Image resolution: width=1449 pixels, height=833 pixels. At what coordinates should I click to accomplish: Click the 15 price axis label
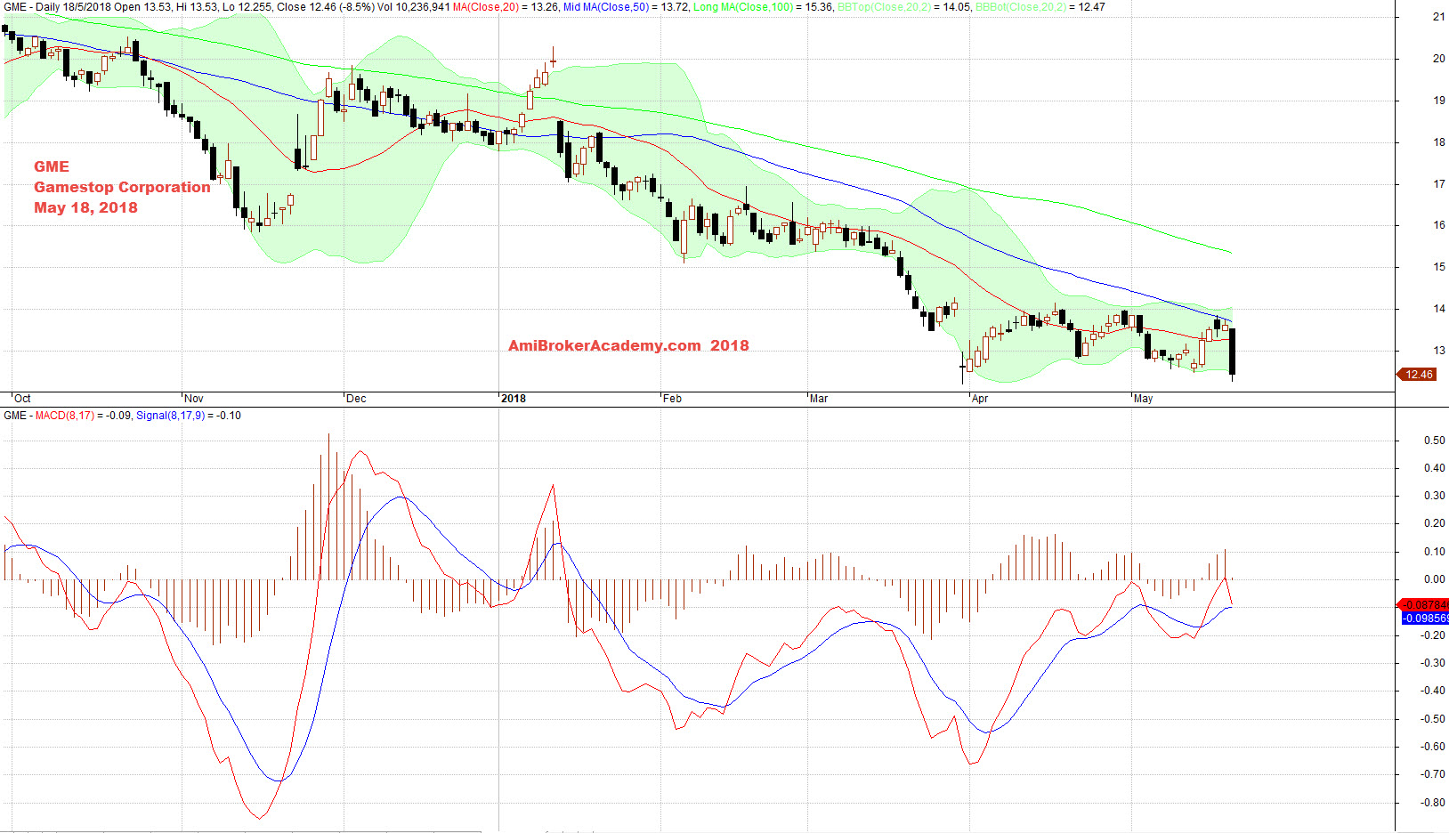[x=1438, y=267]
